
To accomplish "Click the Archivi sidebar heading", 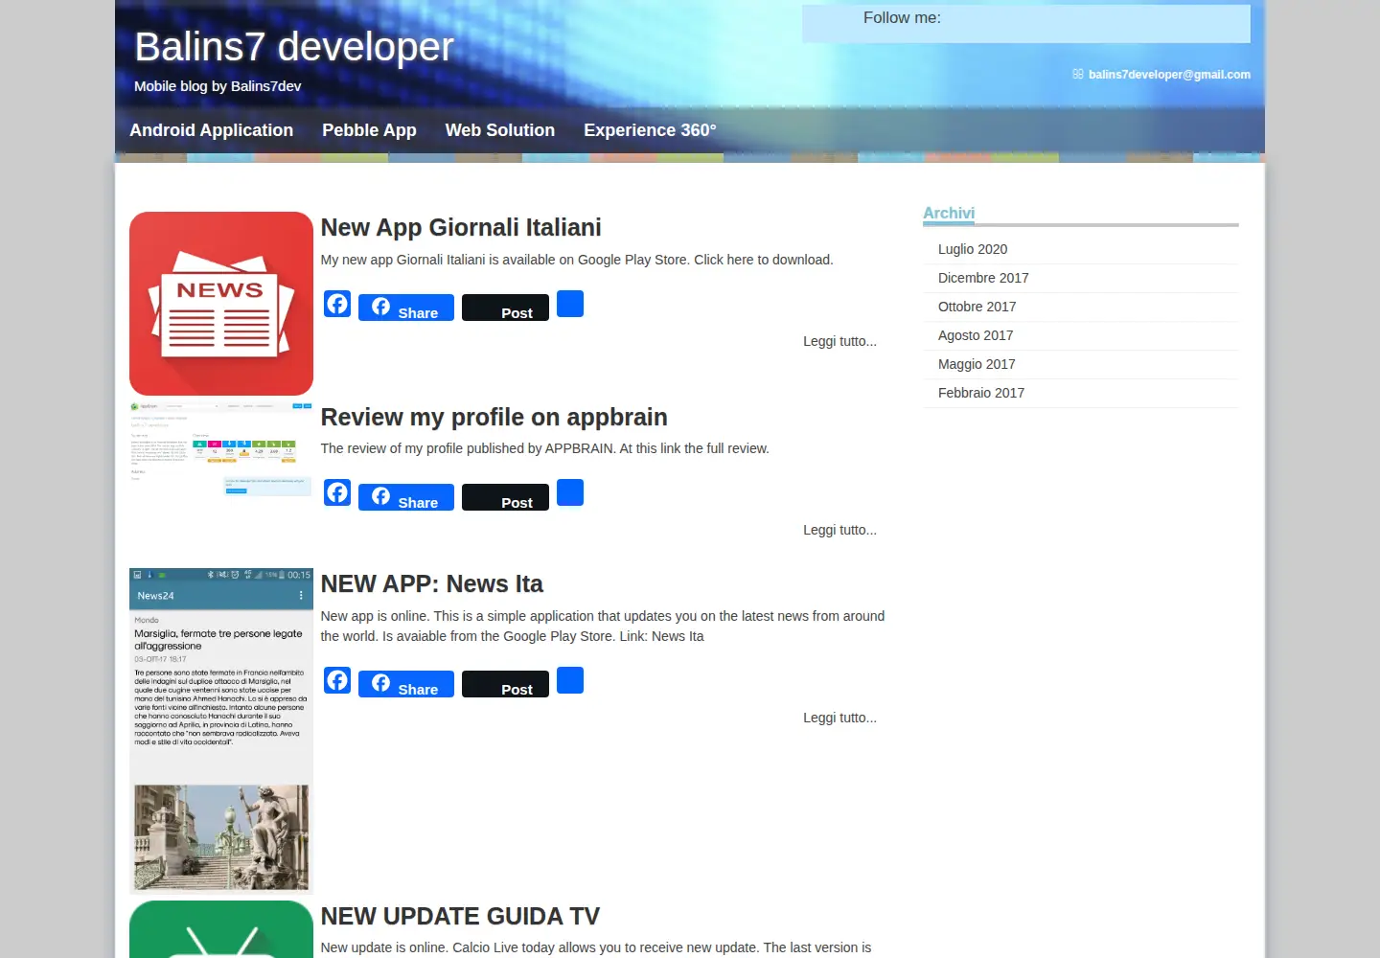I will 949,213.
